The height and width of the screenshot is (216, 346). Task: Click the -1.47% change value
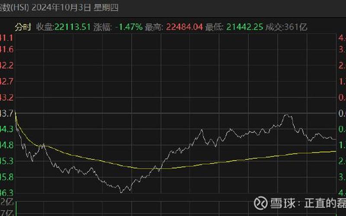pyautogui.click(x=129, y=27)
